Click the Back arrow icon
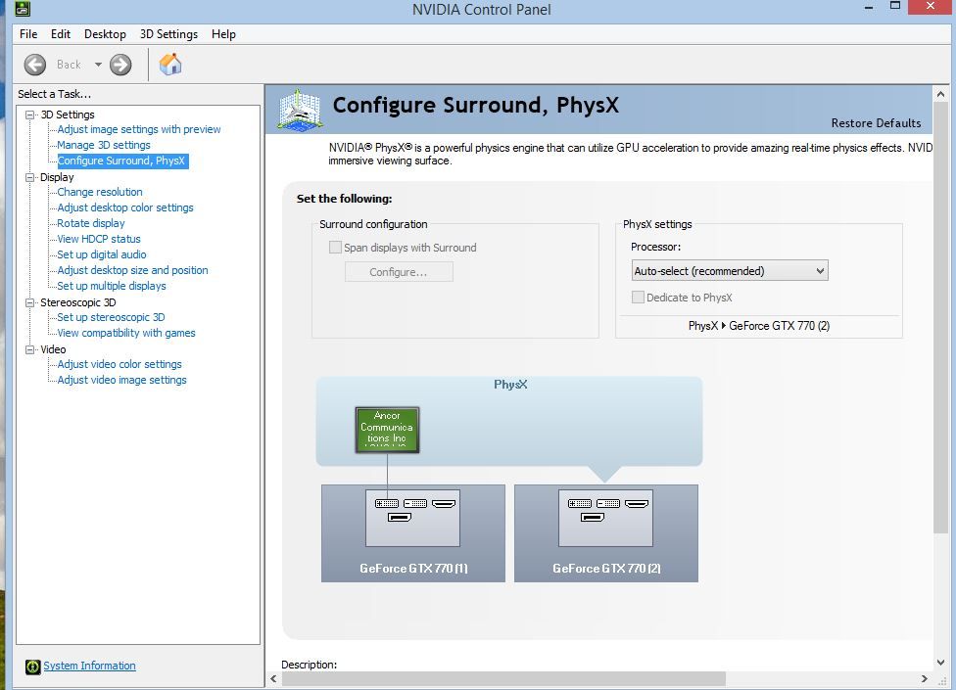 pos(35,65)
